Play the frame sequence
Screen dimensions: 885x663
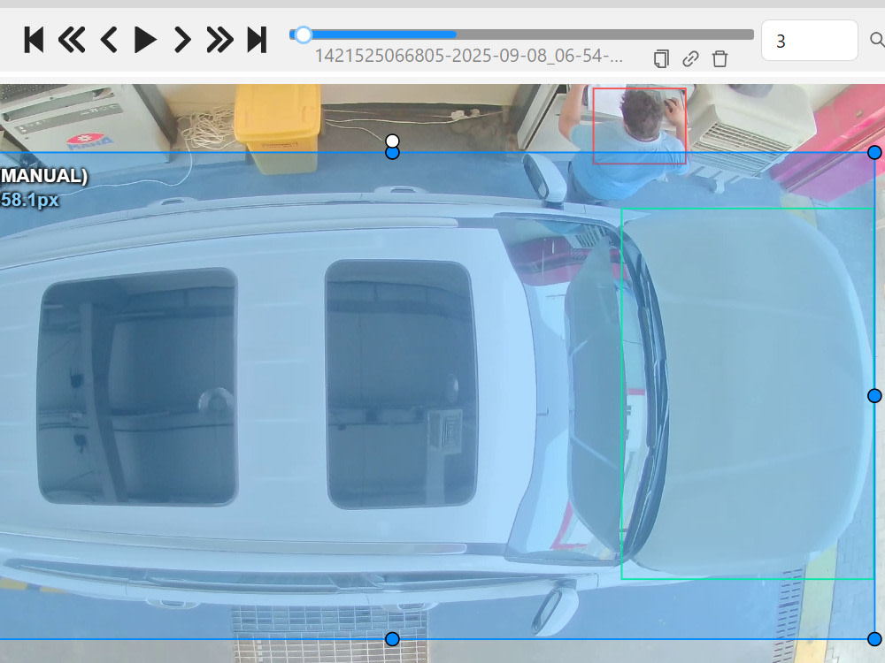[145, 40]
